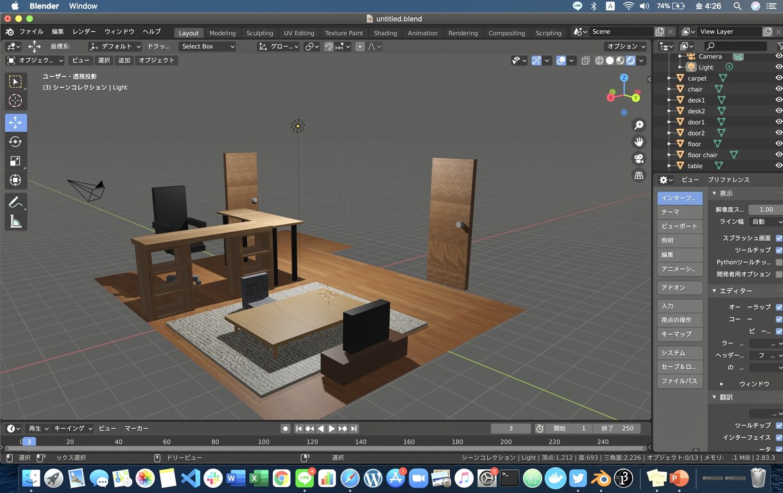This screenshot has width=783, height=493.
Task: Switch perspective/orthographic grid icon
Action: [x=639, y=175]
